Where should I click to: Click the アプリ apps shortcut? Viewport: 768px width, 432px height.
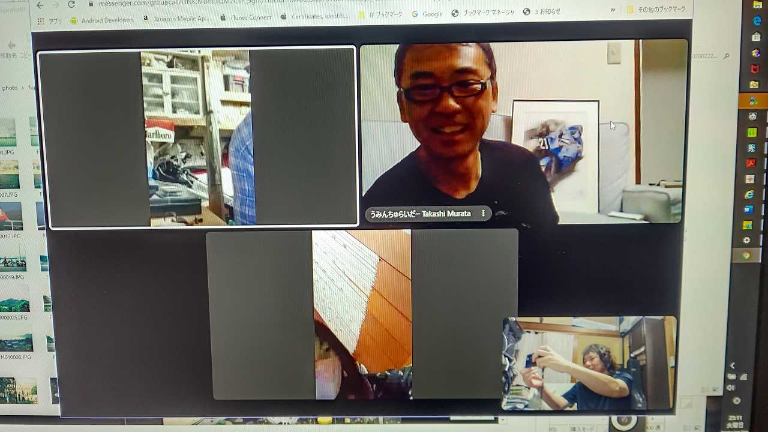[50, 21]
